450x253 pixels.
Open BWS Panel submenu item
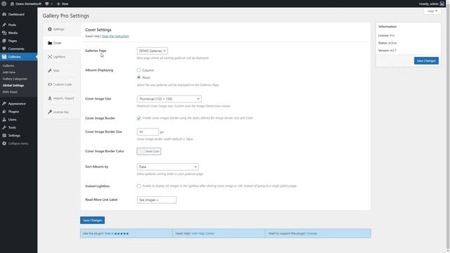(x=10, y=92)
